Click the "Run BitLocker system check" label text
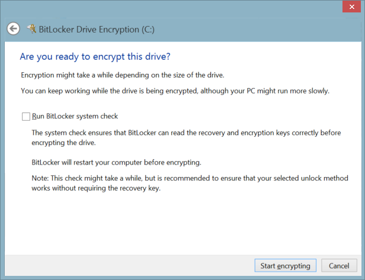 click(75, 117)
